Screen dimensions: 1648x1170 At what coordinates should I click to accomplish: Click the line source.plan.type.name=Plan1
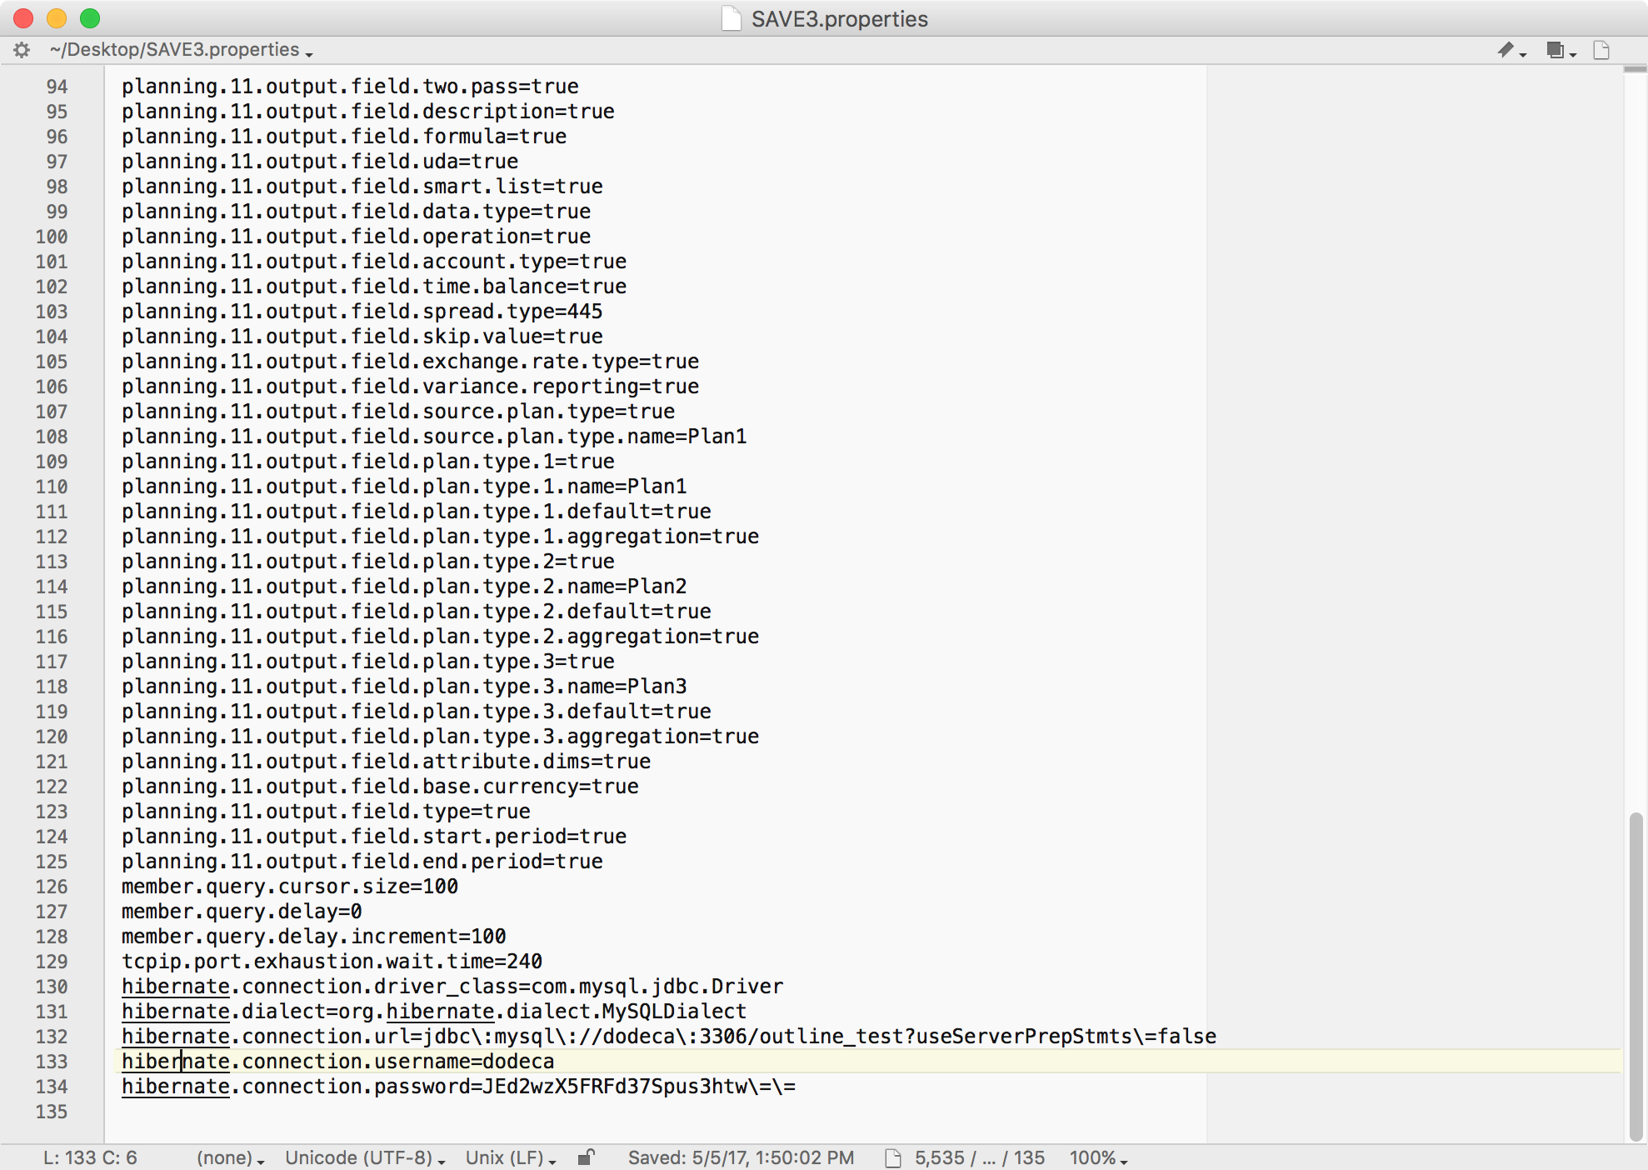(x=434, y=437)
